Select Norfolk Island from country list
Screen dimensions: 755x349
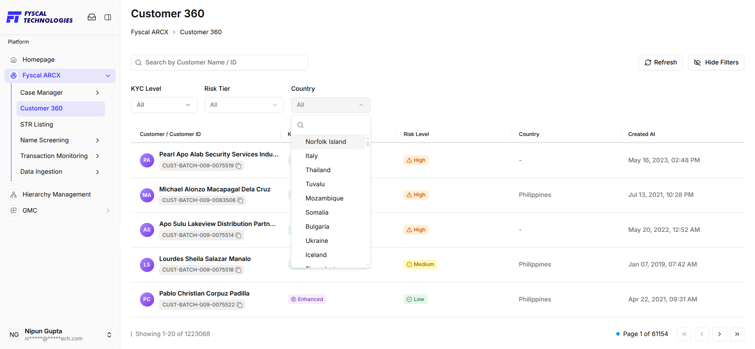(328, 142)
